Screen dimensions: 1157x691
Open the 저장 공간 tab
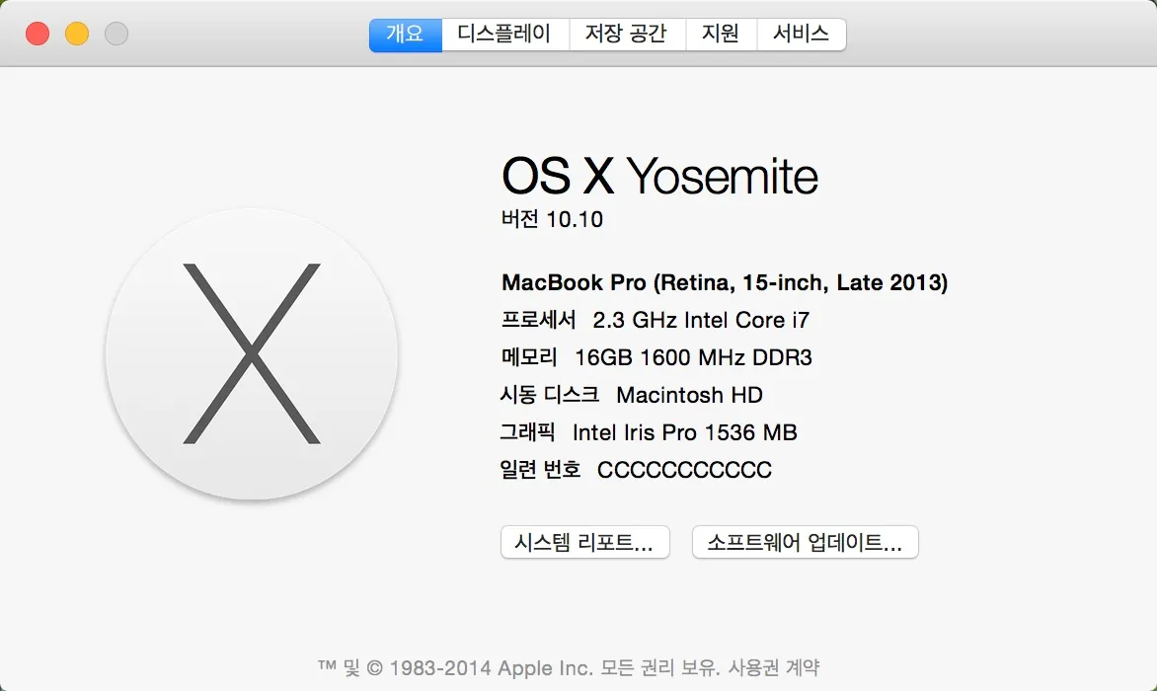pyautogui.click(x=627, y=34)
